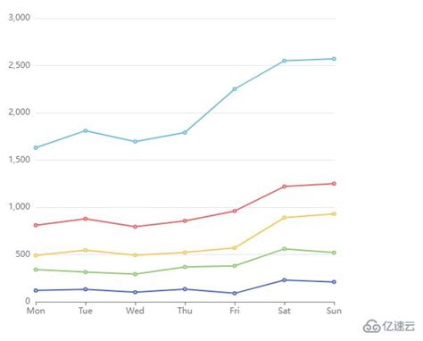This screenshot has width=423, height=341.
Task: Click the light blue line's Sun data point
Action: [x=334, y=59]
